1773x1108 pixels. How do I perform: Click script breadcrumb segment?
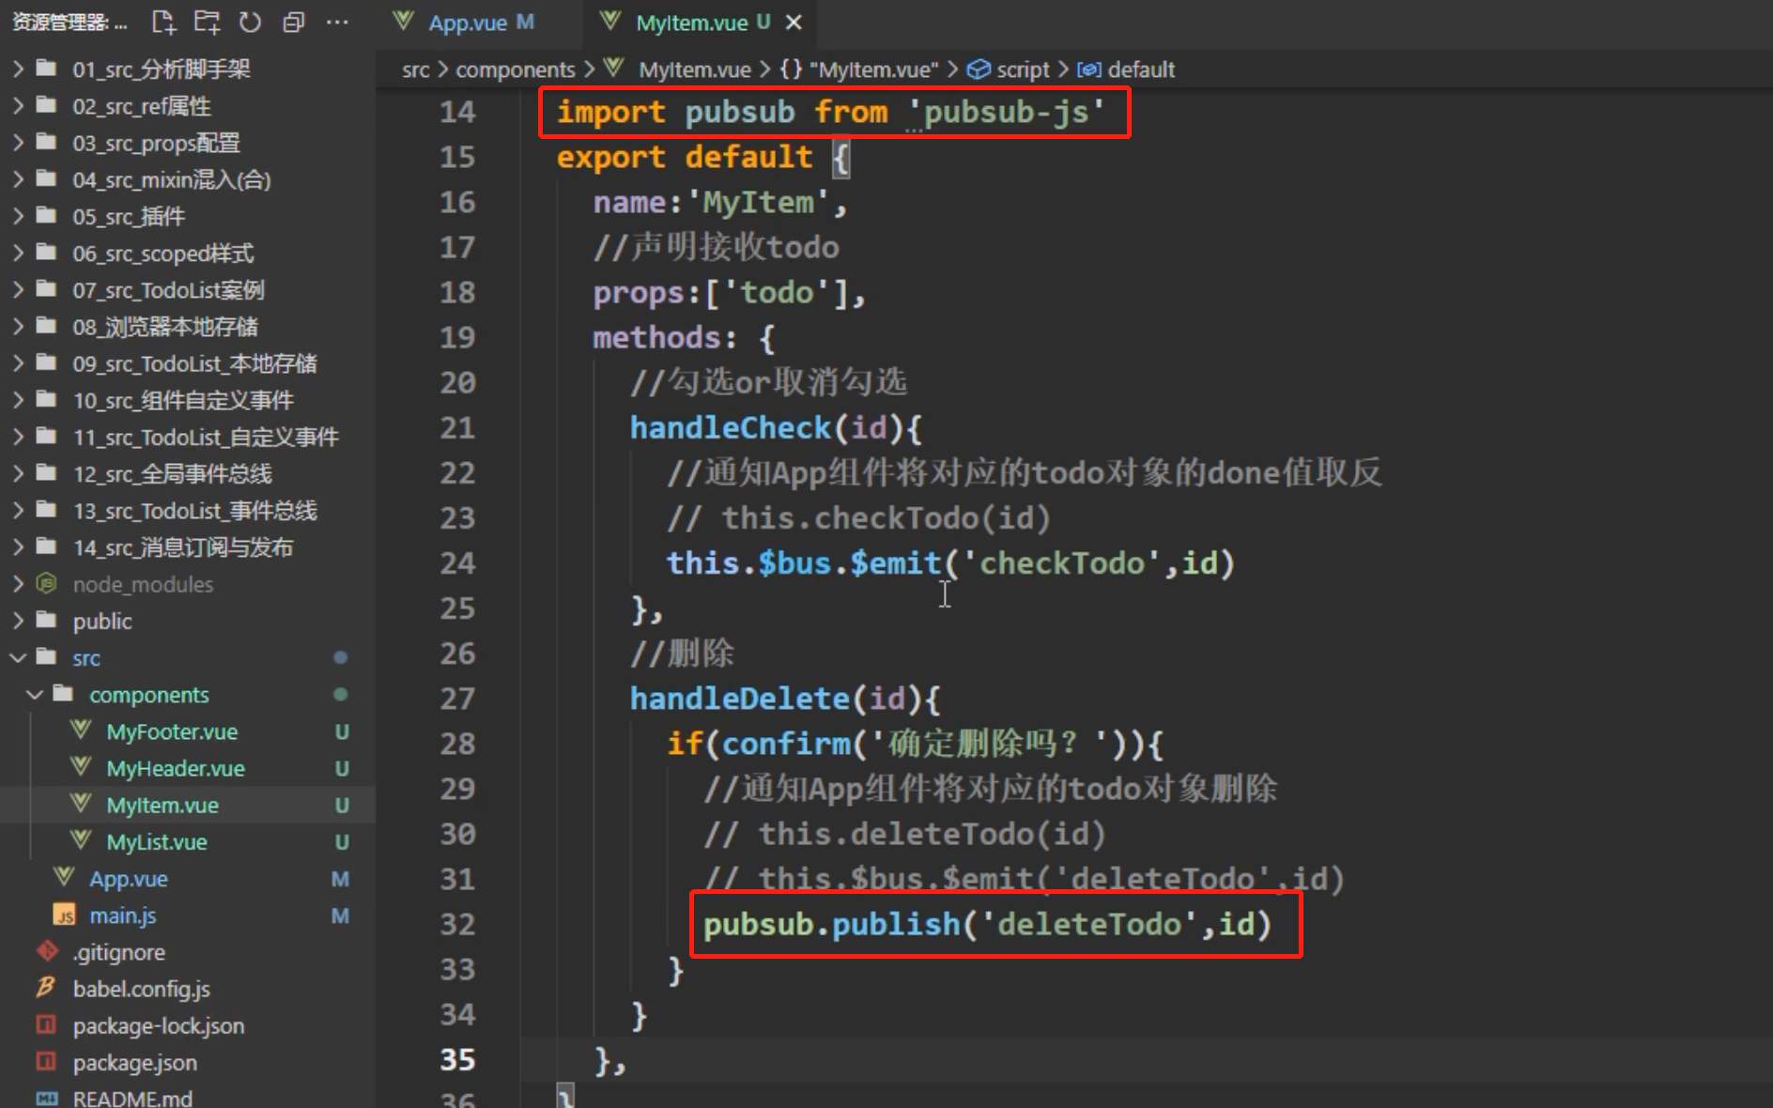tap(1023, 69)
